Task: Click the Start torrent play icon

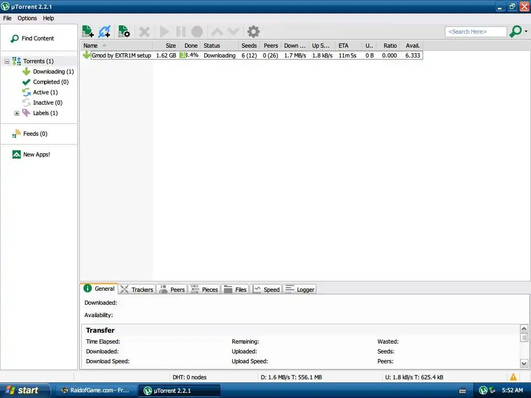Action: pyautogui.click(x=164, y=32)
